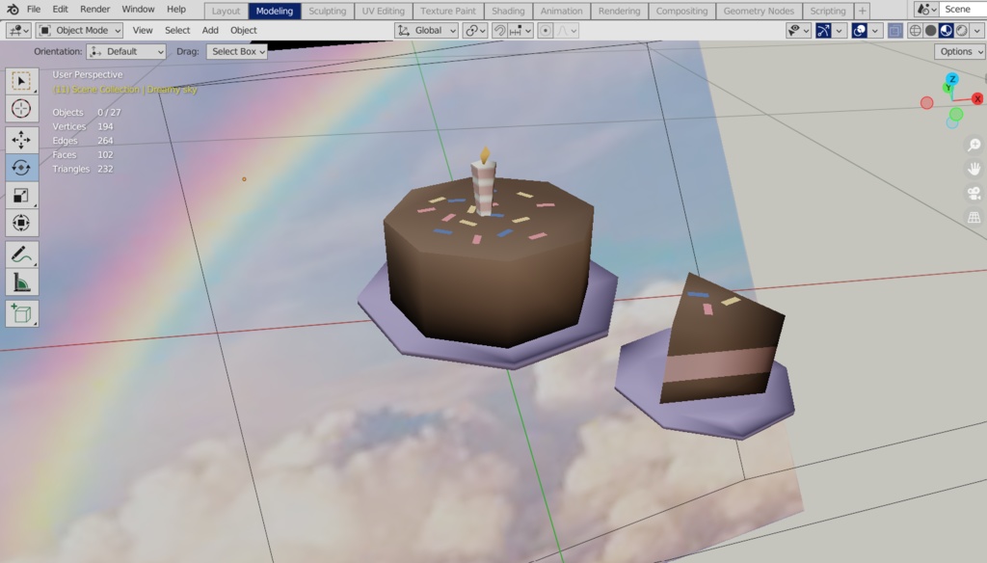
Task: Open the viewport Add menu
Action: 210,30
